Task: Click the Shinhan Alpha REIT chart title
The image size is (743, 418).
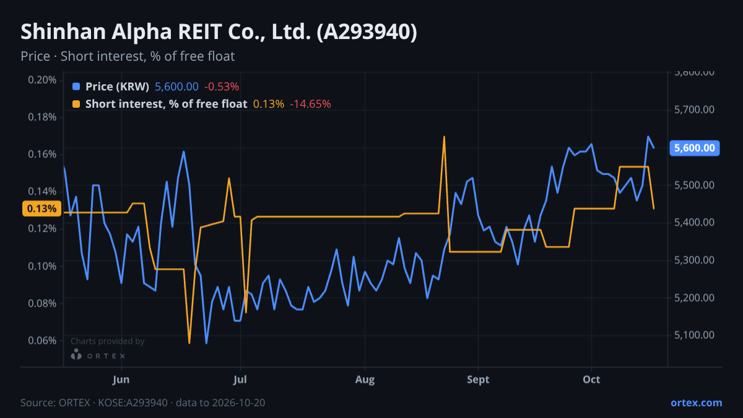Action: 219,32
